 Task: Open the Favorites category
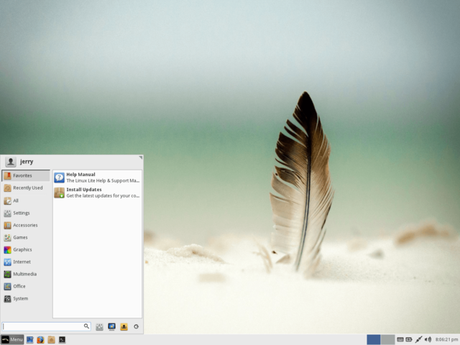click(x=26, y=175)
